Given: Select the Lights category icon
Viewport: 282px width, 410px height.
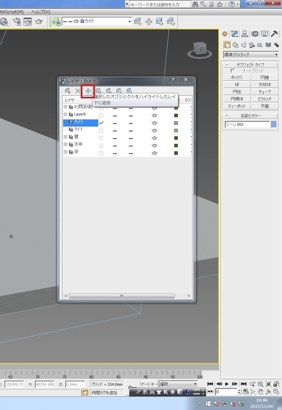Looking at the screenshot, I should [244, 45].
